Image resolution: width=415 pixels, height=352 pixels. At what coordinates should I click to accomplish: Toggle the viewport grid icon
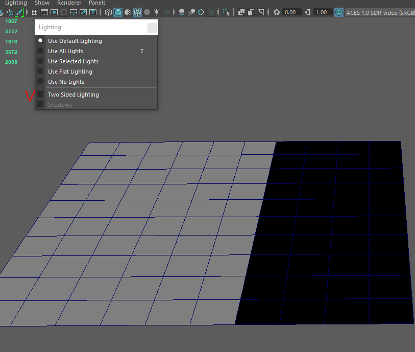click(x=35, y=12)
